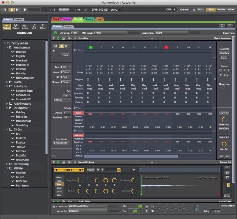Open the H.Sync None dropdown
Screen dimensions: 237x219
click(x=66, y=82)
